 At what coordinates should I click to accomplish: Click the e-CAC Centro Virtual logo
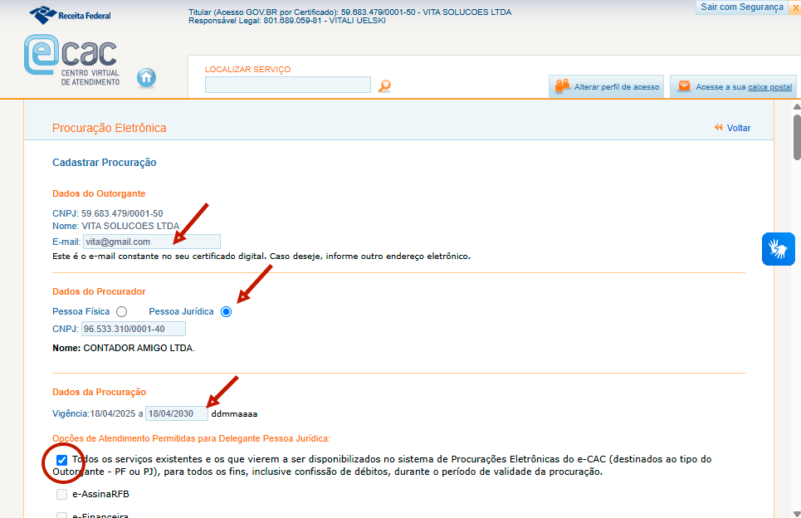point(71,62)
